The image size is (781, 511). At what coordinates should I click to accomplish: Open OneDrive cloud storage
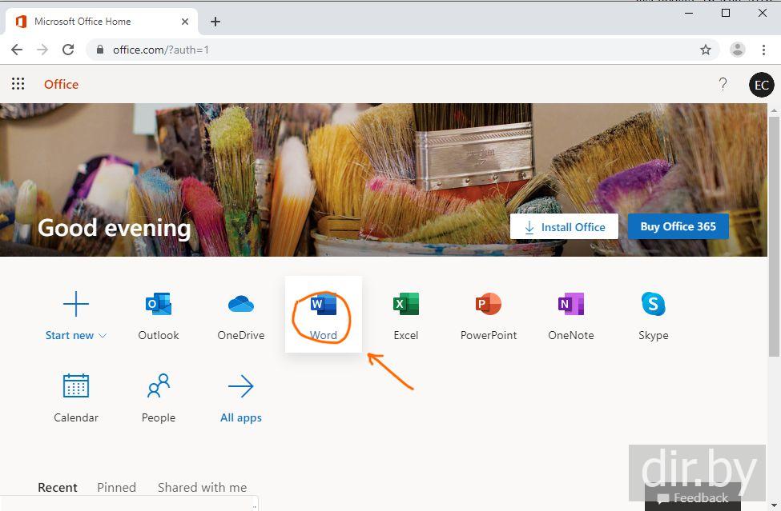pos(241,316)
